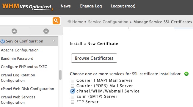
Task: Click the WHM VPS Optimized logo
Action: click(28, 7)
